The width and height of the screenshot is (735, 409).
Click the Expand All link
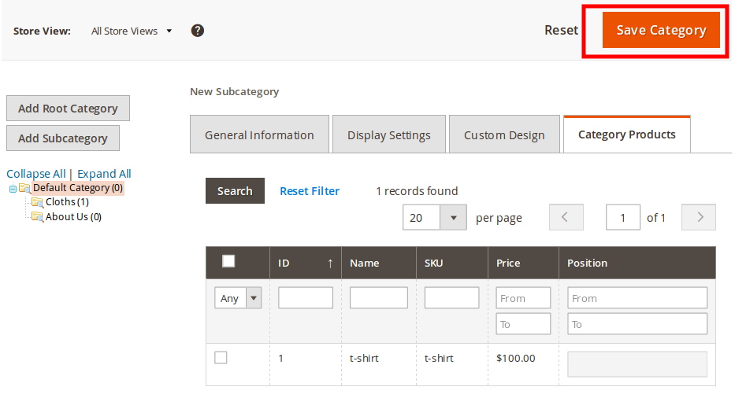click(104, 174)
